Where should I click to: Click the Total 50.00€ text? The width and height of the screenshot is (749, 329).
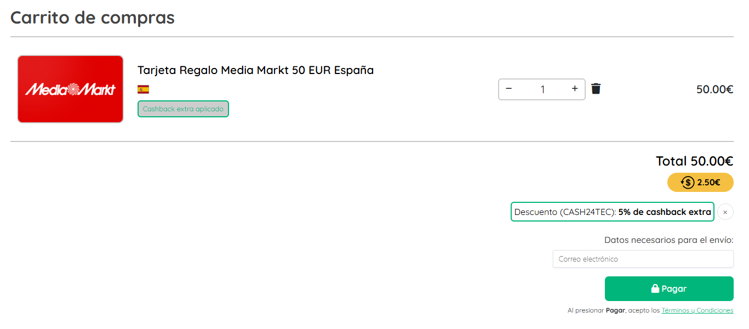694,161
